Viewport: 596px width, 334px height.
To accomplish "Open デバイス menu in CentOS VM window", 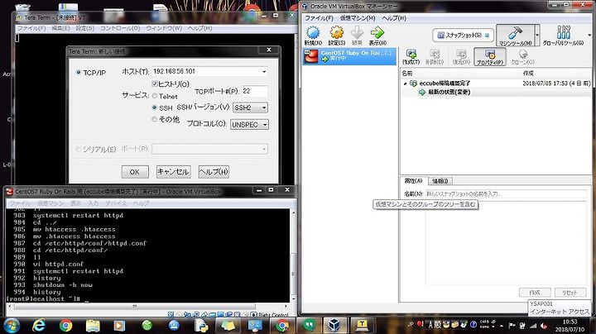I will [x=116, y=203].
